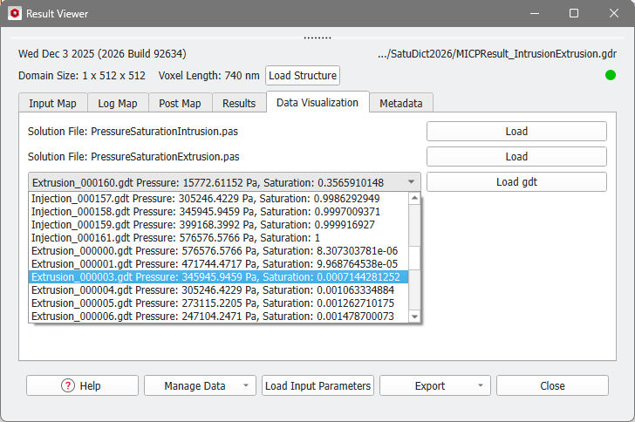Select Injection_000157.gdt list entry
The width and height of the screenshot is (635, 422).
point(218,199)
